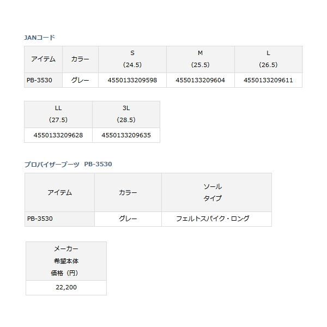Click JAN code 4550133209598

point(132,80)
